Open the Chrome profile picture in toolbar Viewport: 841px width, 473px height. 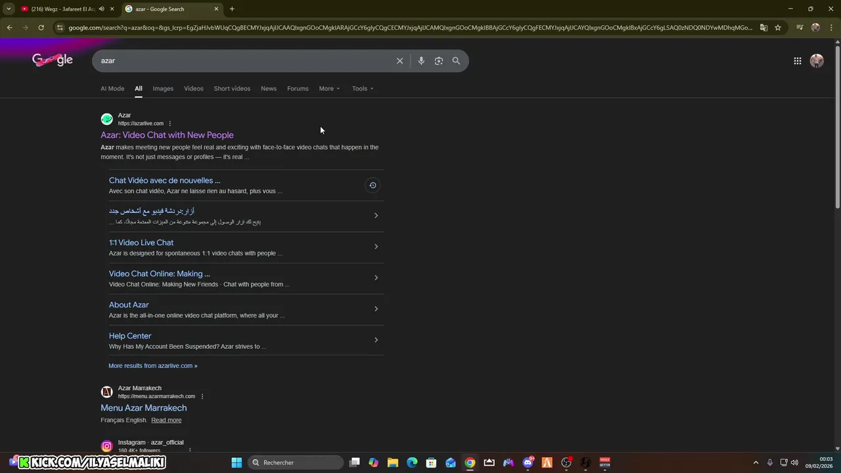(815, 28)
